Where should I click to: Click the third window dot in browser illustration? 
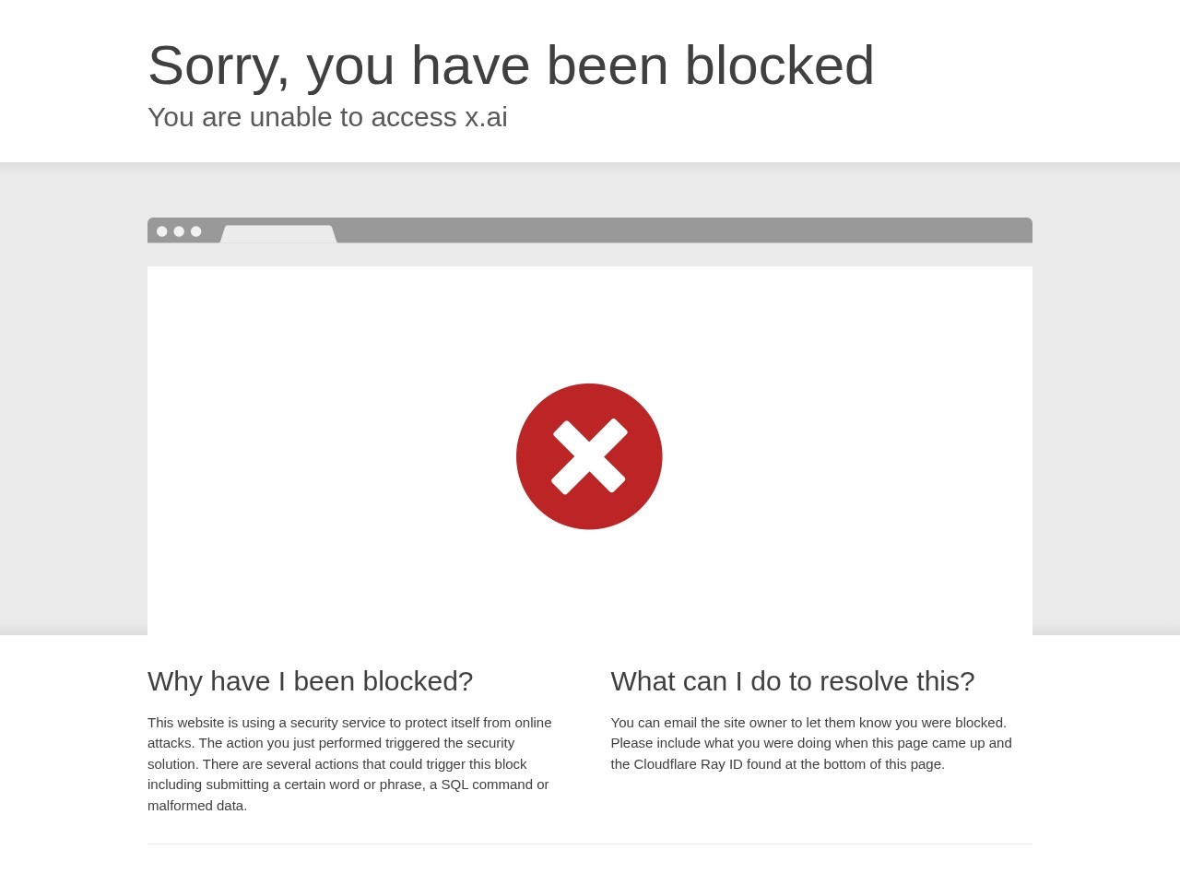pos(195,231)
